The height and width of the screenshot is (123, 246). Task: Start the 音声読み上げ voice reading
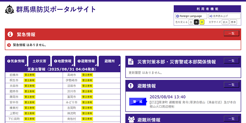224,16
